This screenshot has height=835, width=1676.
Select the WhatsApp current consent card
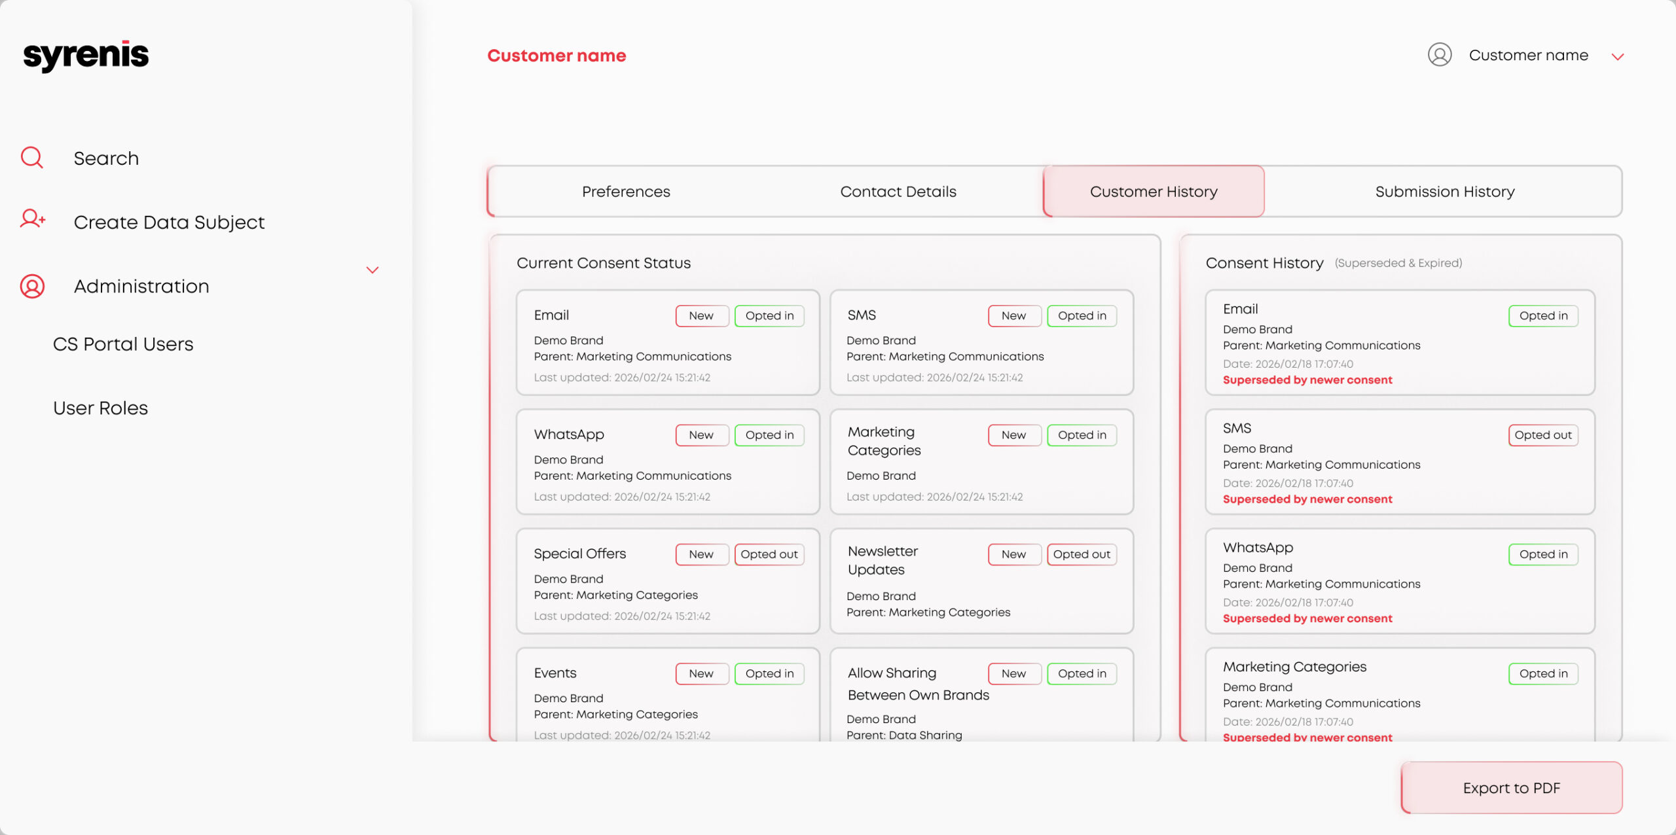pos(667,462)
